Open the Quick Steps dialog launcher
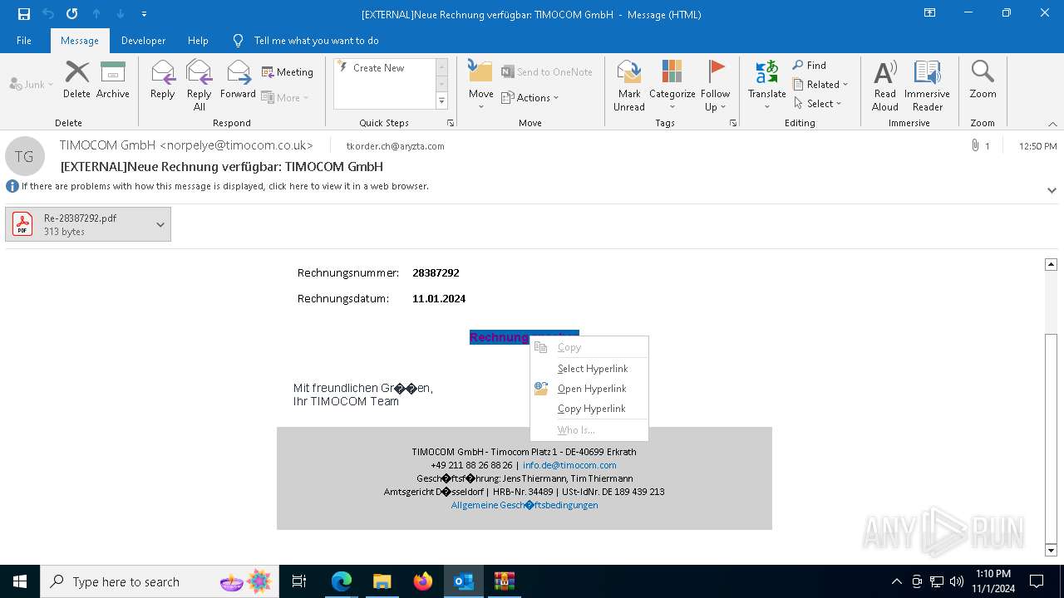1064x598 pixels. 451,123
